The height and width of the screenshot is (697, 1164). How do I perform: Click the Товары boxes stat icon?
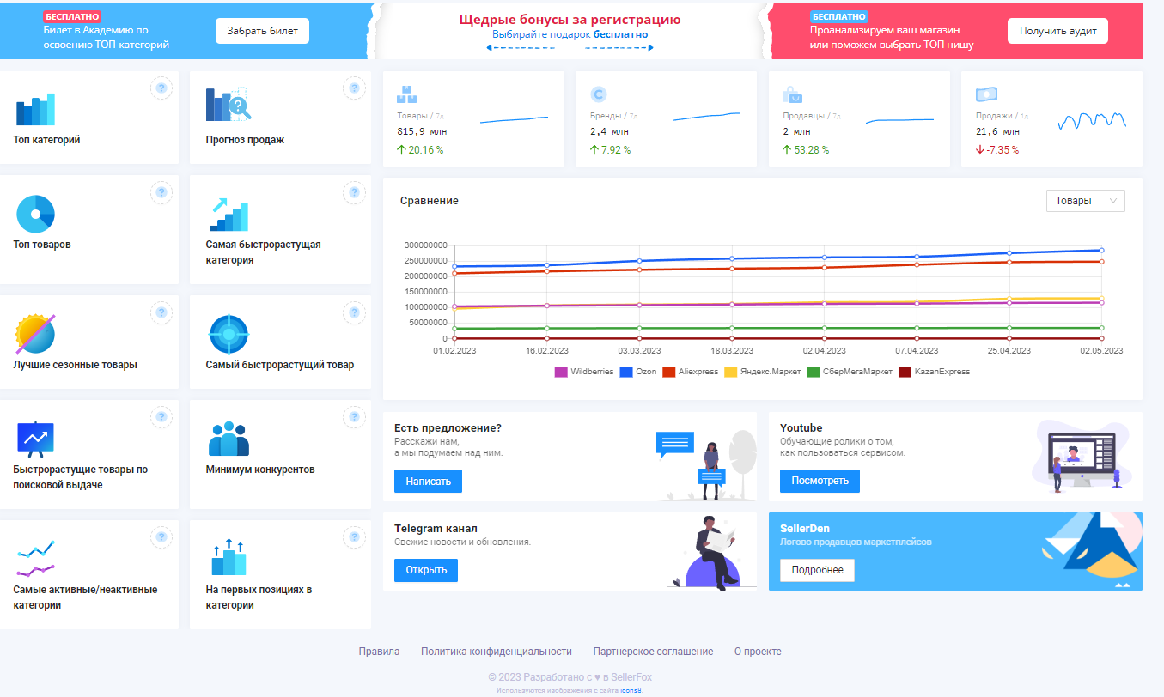(406, 94)
